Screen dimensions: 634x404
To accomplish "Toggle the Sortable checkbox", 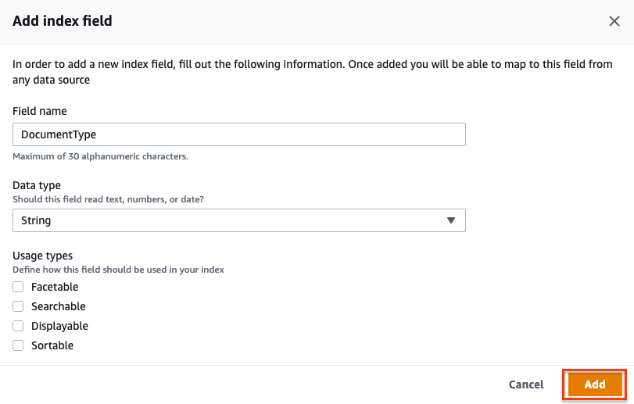I will coord(18,345).
